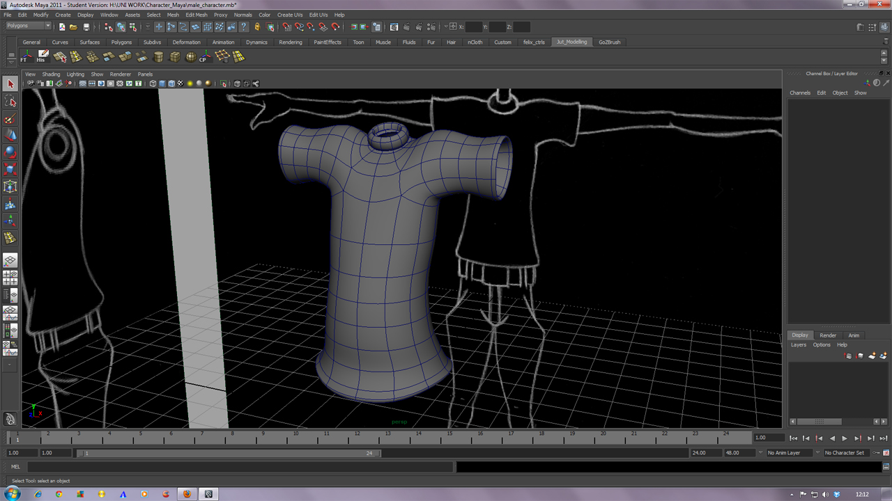Click the 'His' delete history shelf icon
Image resolution: width=892 pixels, height=501 pixels.
43,56
